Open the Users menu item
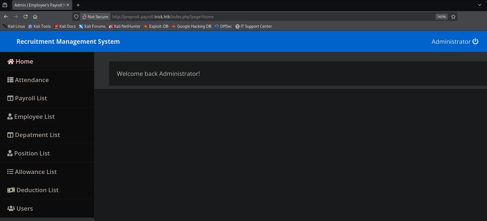The image size is (487, 221). 47,208
